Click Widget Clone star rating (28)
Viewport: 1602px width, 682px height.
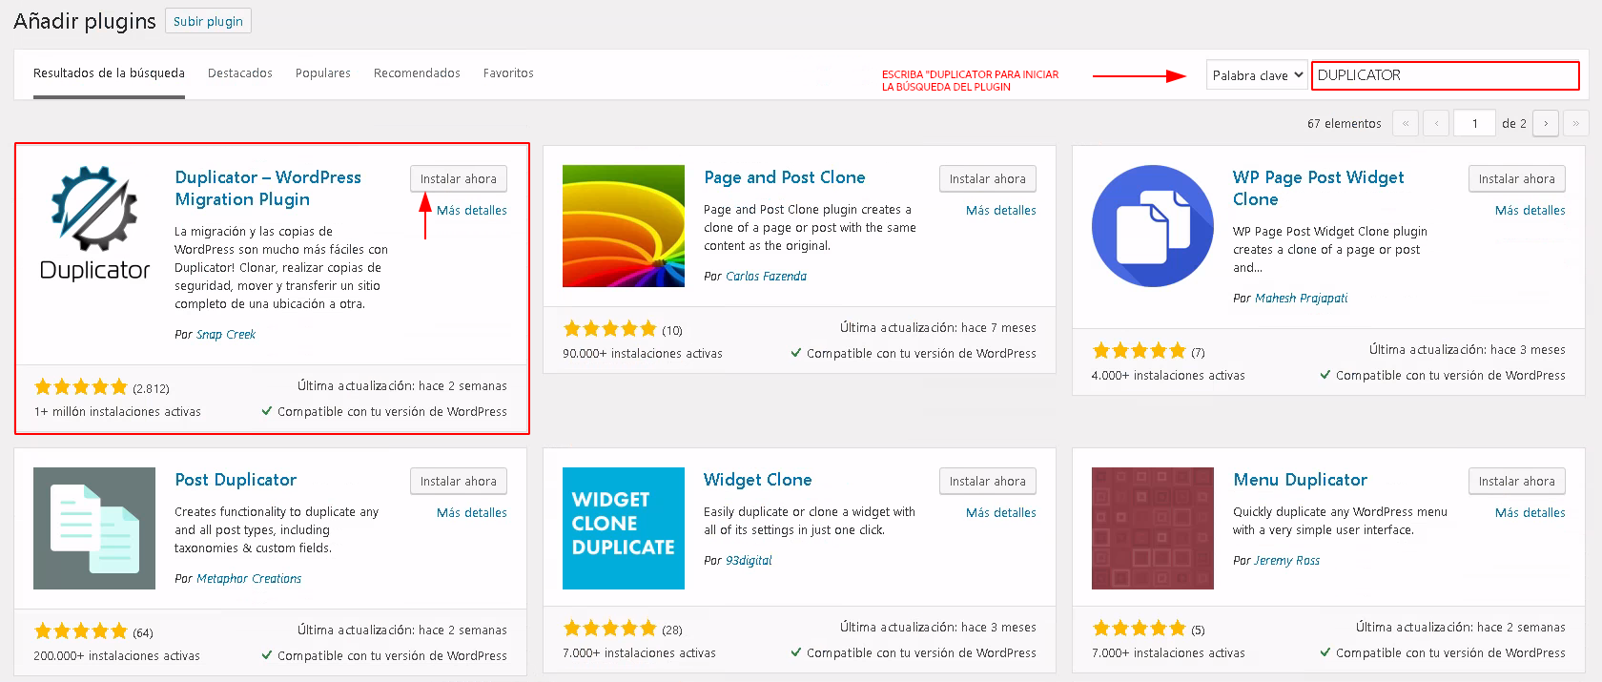click(x=610, y=629)
